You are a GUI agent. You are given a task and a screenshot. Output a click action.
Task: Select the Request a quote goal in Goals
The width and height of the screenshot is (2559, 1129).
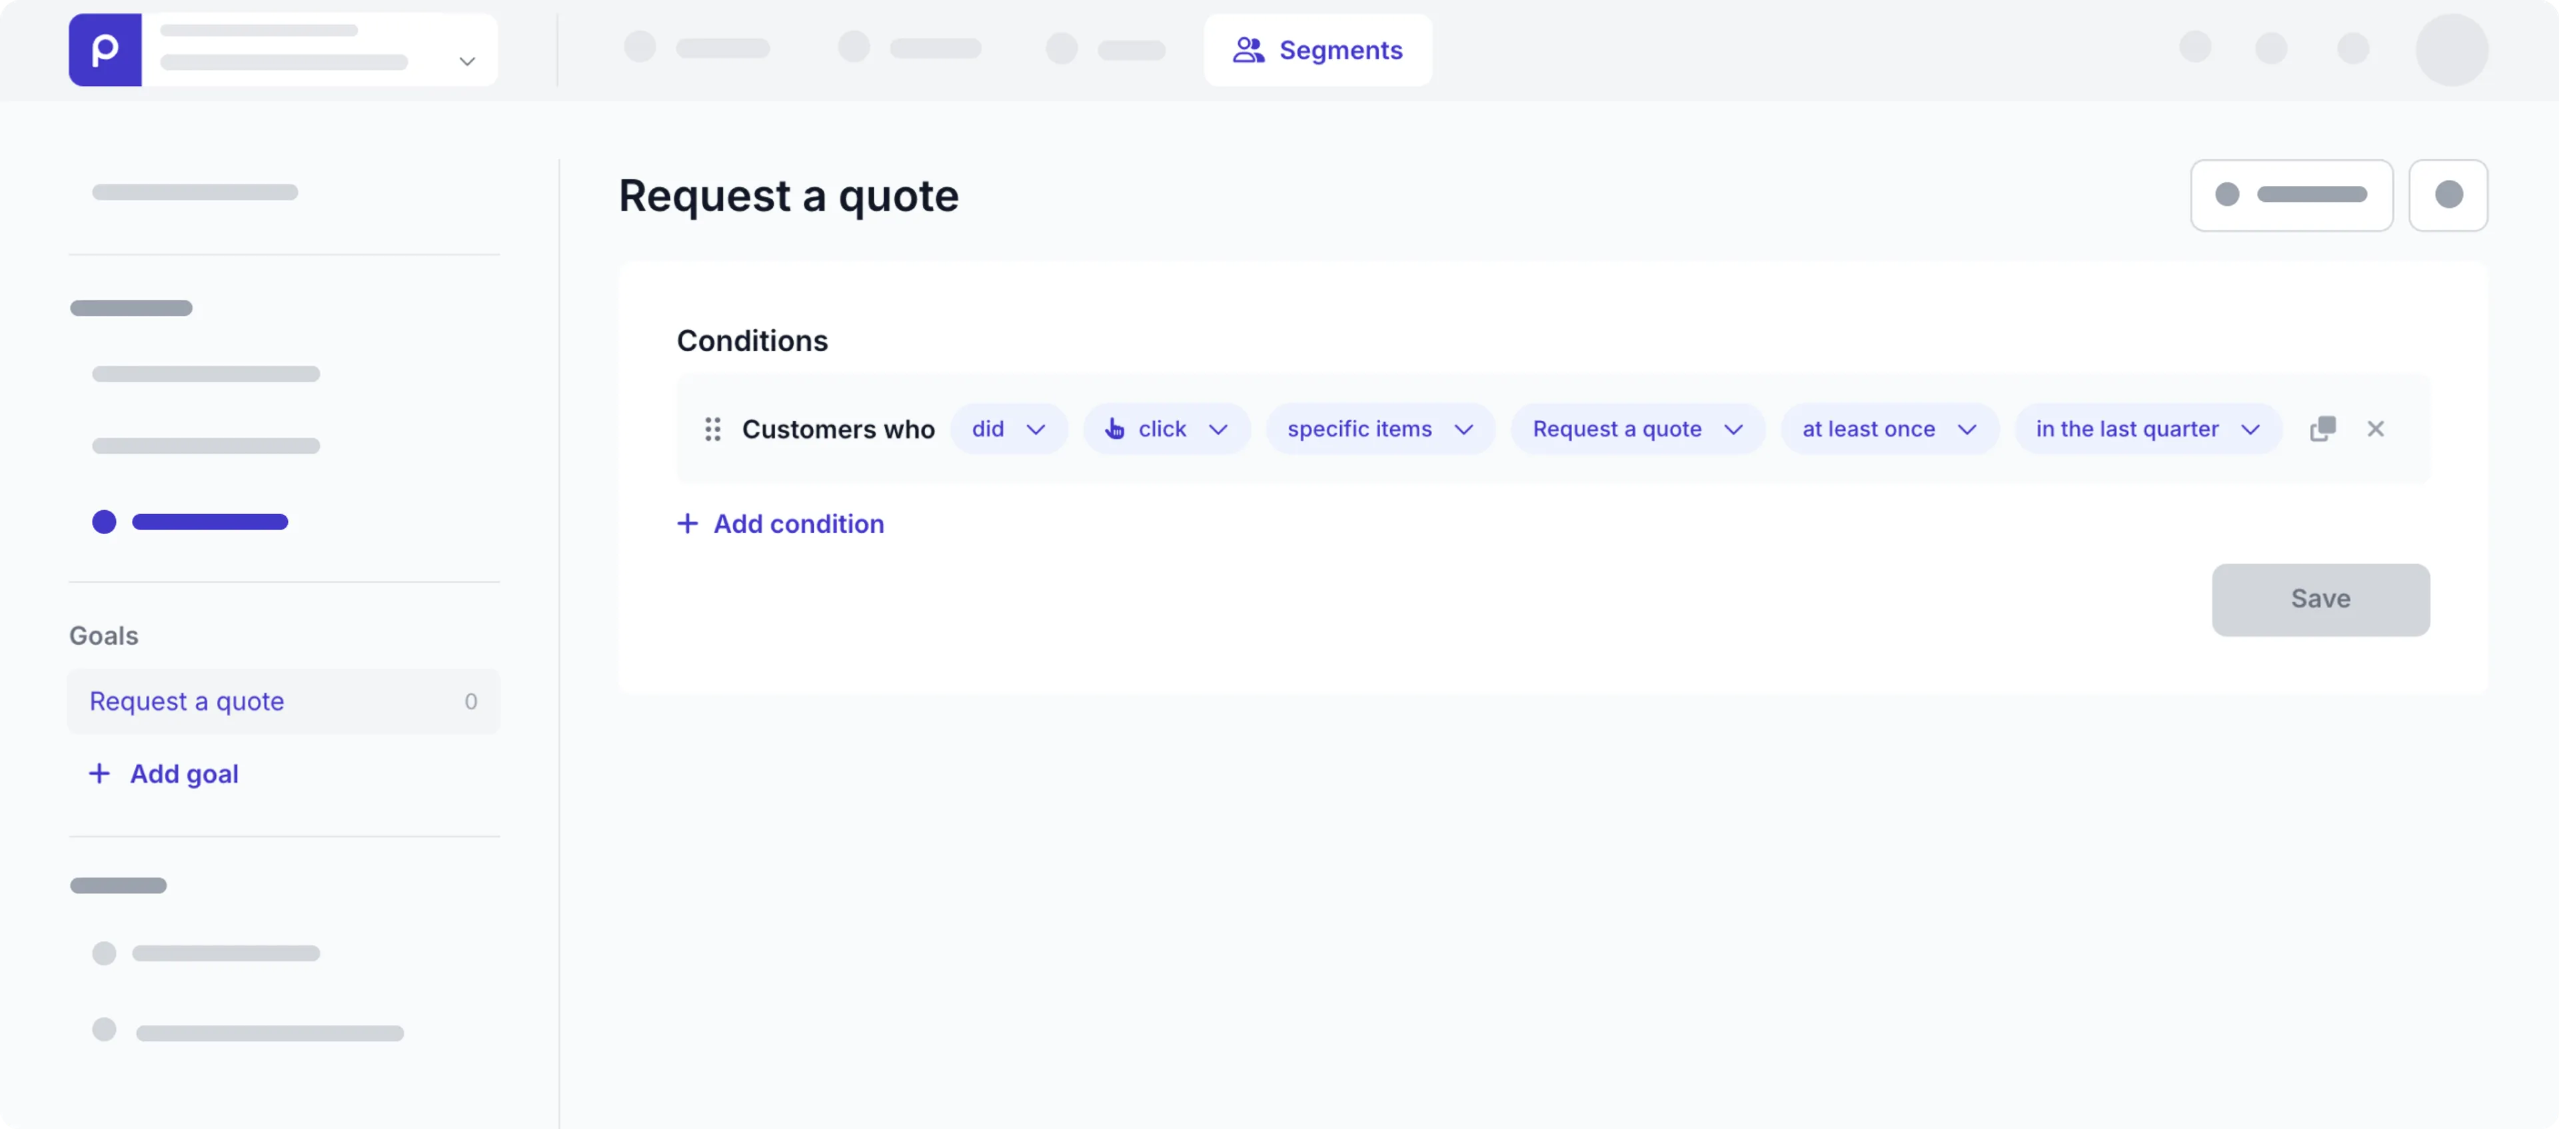[x=185, y=700]
